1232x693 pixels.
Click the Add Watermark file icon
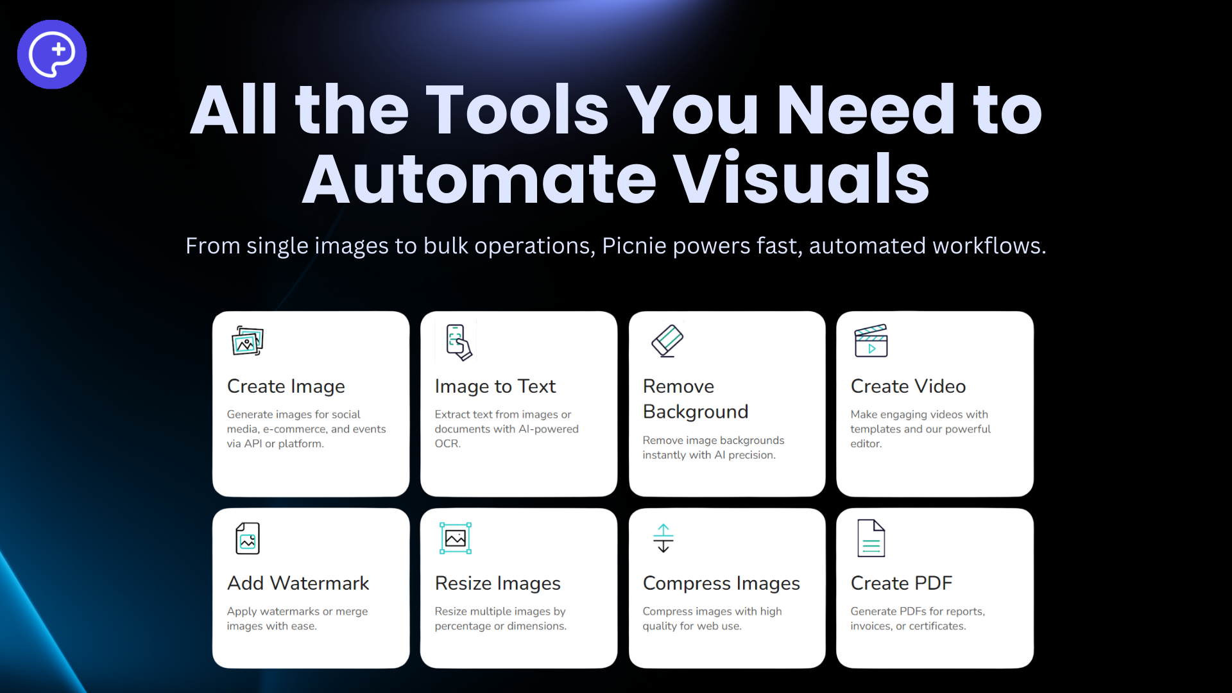[x=248, y=538]
